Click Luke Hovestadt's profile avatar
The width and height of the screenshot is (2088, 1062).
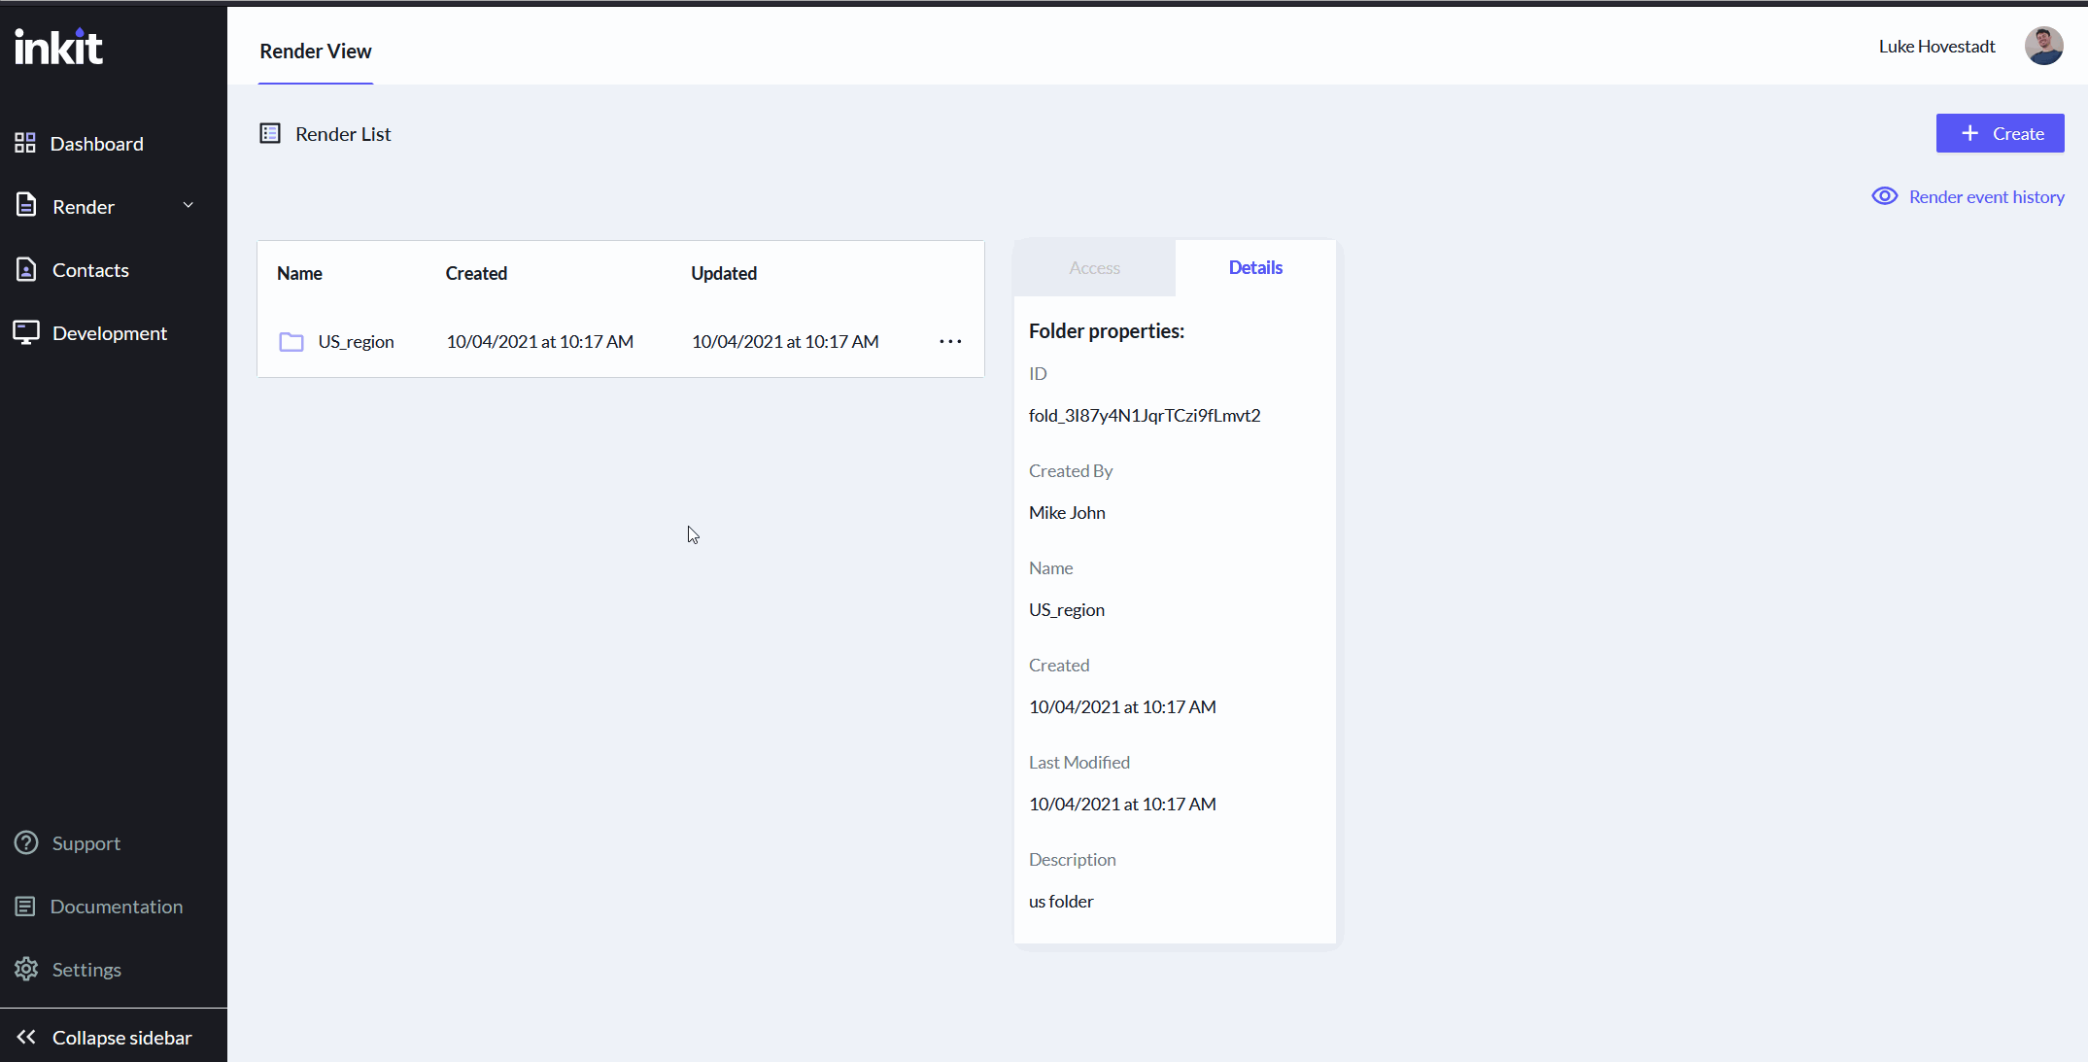point(2043,47)
